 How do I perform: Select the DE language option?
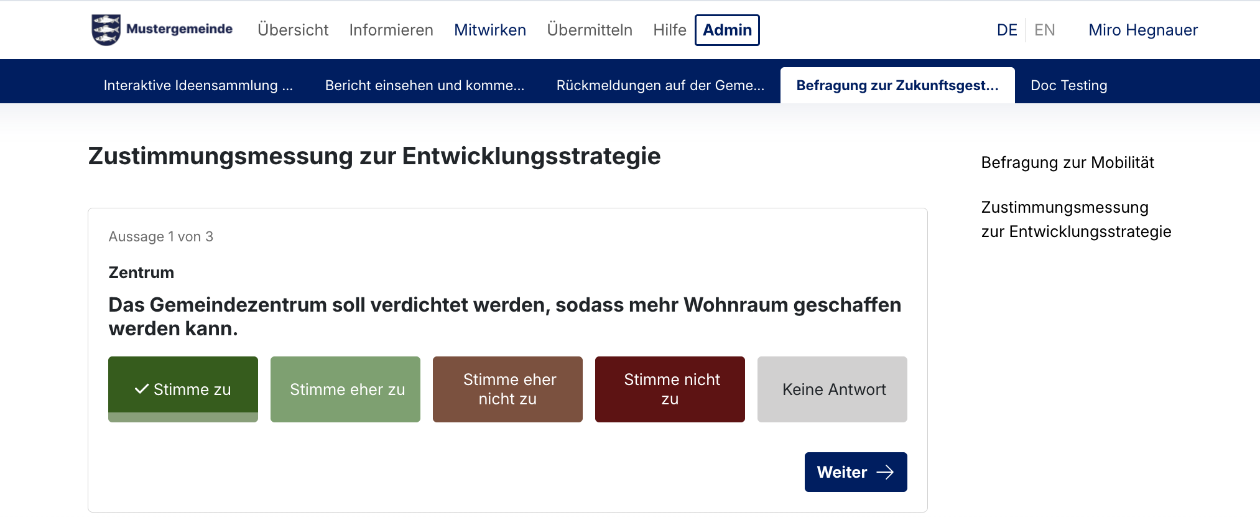[x=1007, y=30]
